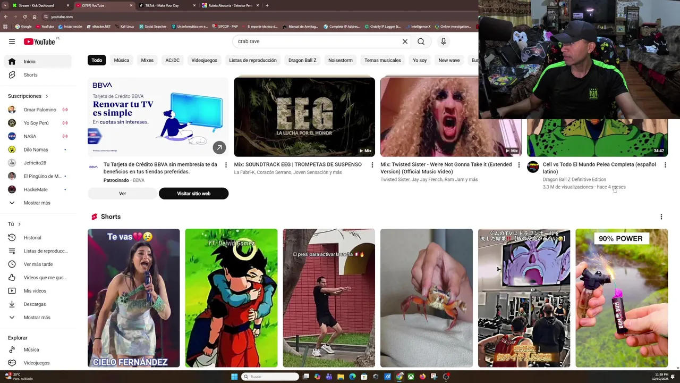Open the EEG soundtrack mix thumbnail
Viewport: 680px width, 383px height.
click(304, 117)
